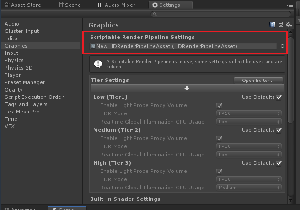Switch to the Game tab at bottom
This screenshot has height=210, width=300.
point(67,208)
